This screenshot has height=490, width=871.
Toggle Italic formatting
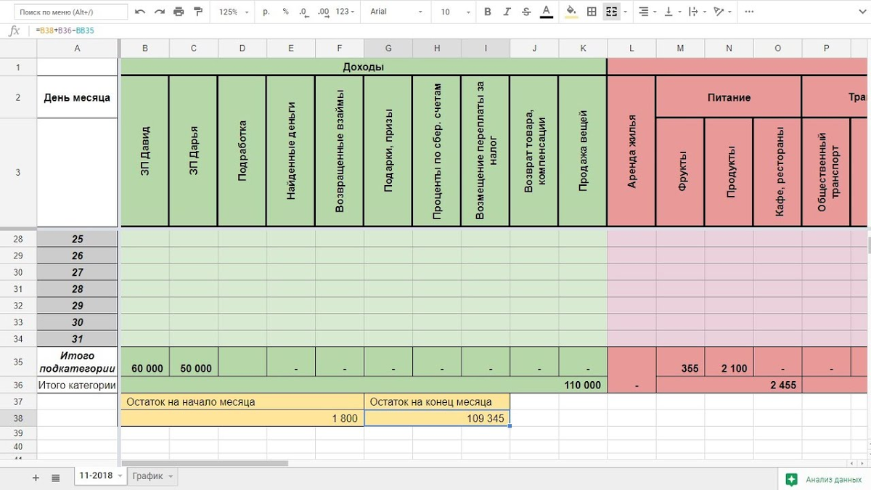[x=507, y=12]
